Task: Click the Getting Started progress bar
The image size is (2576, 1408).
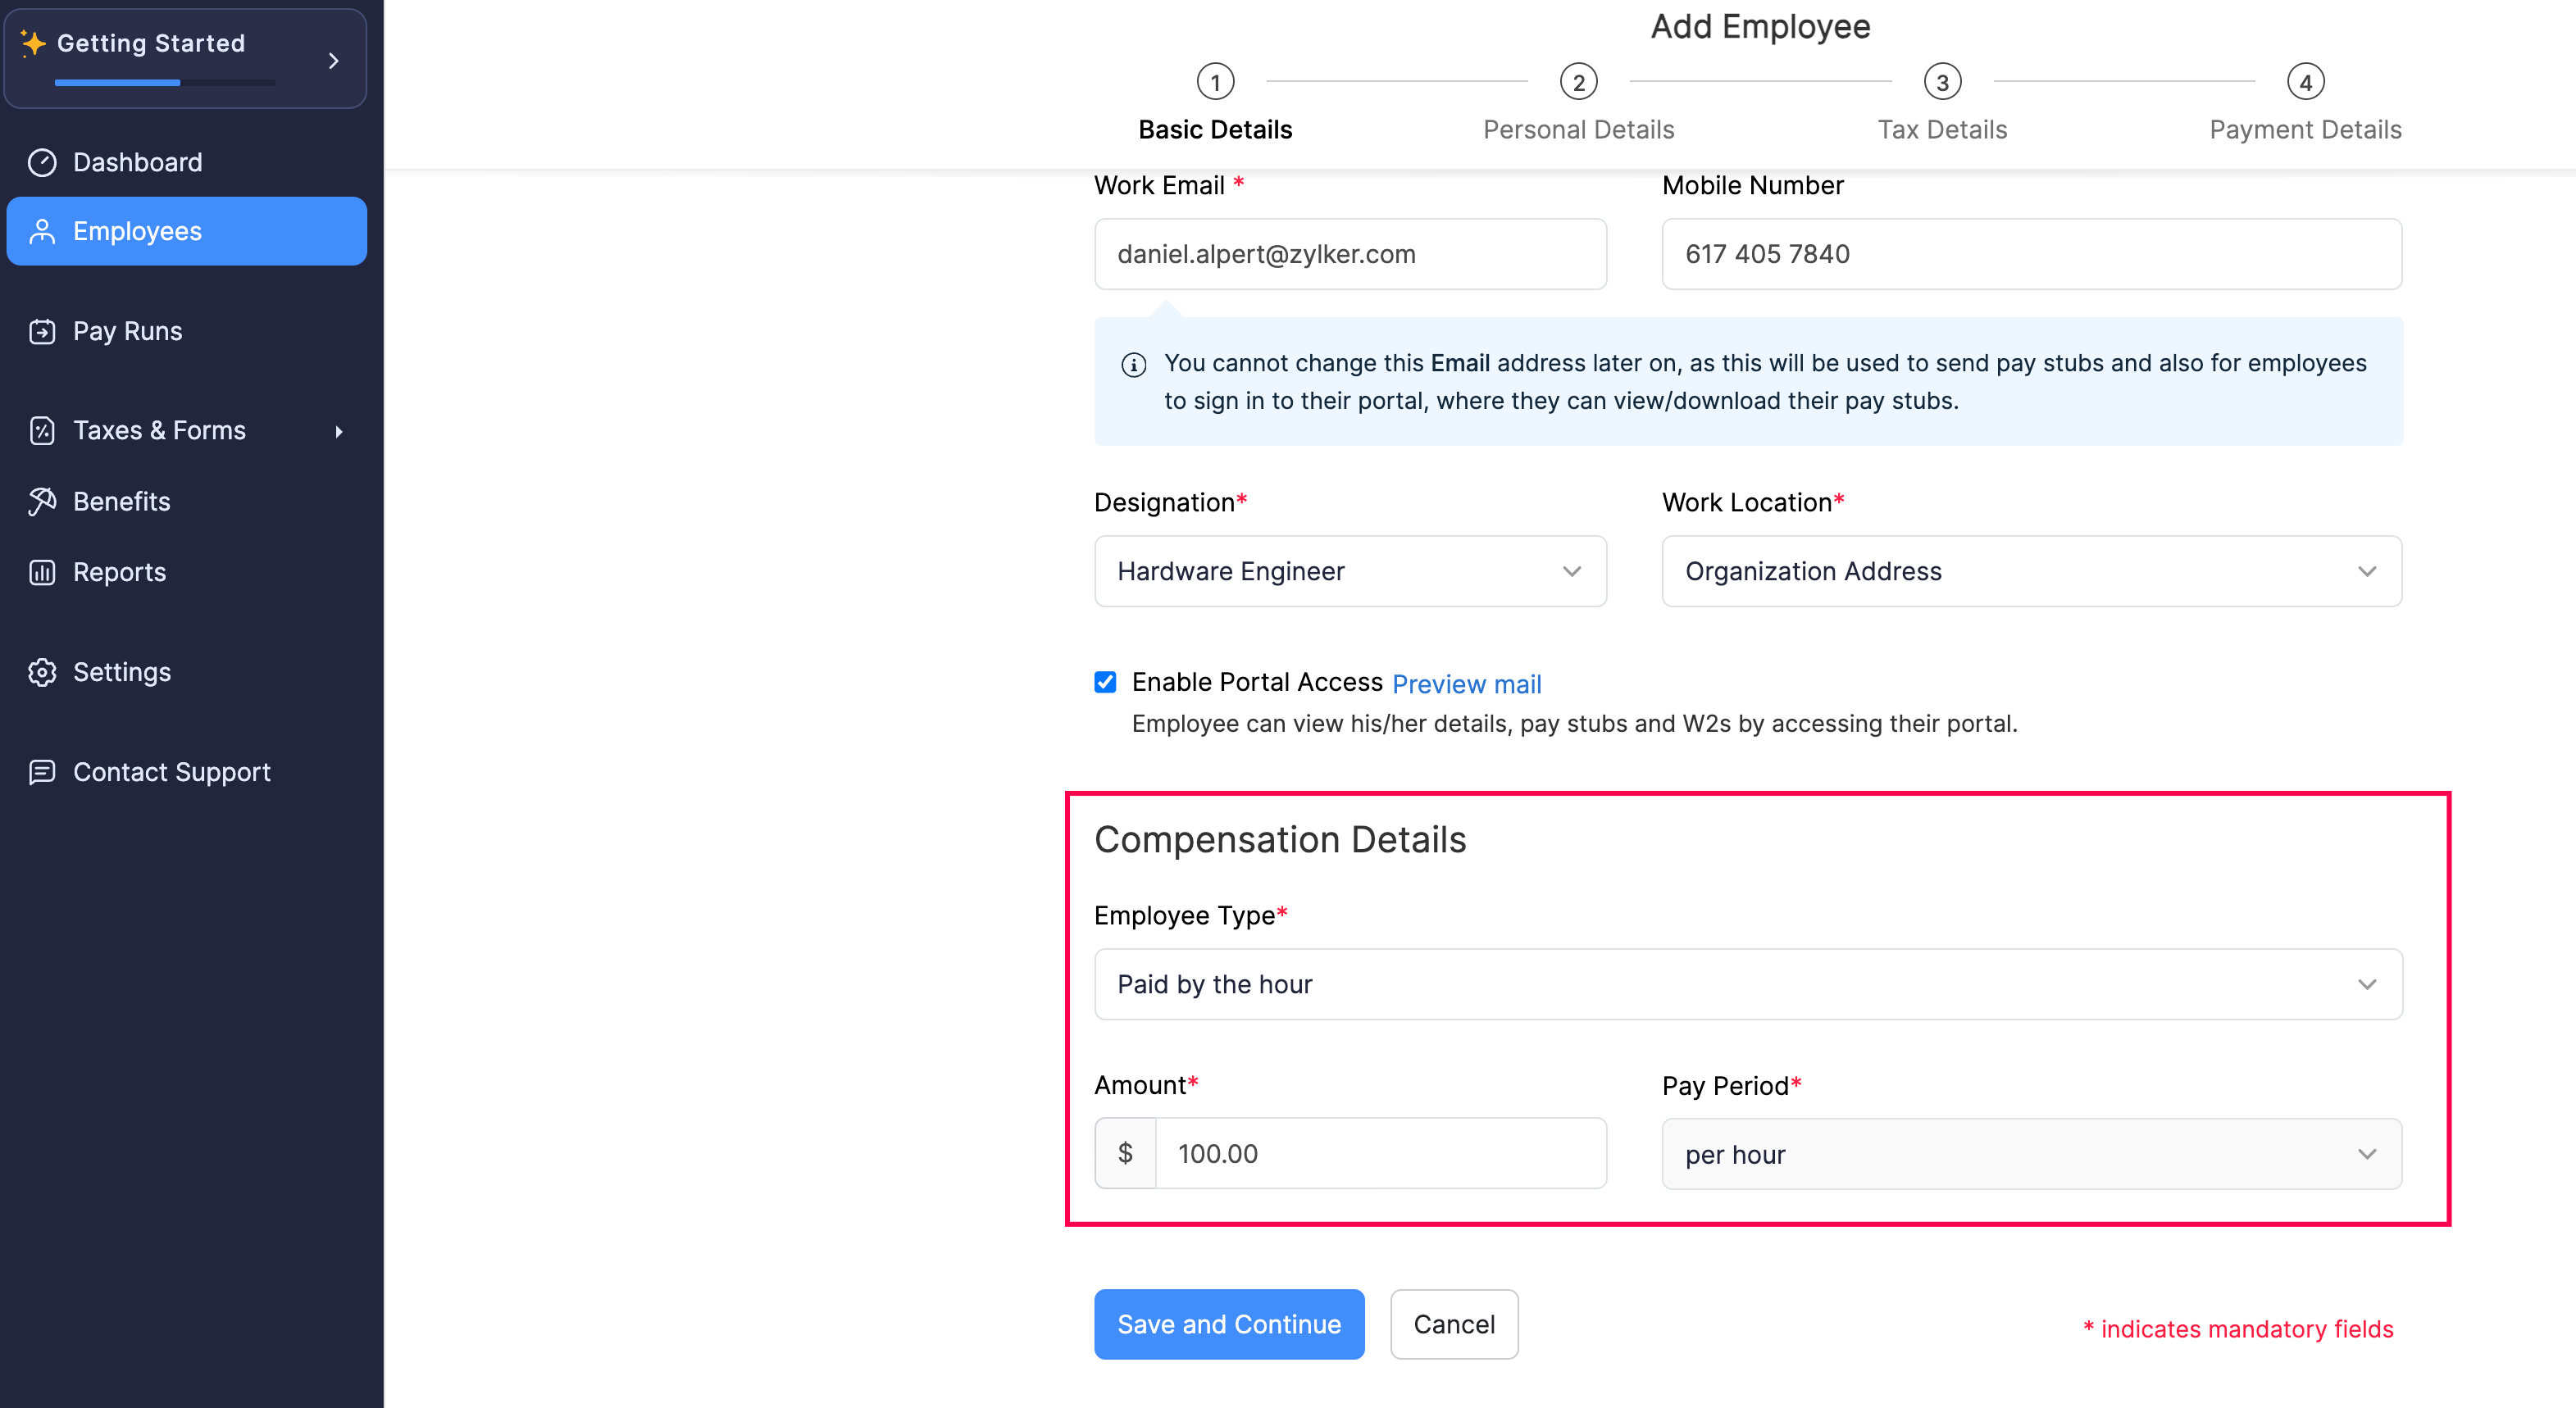Action: click(x=165, y=83)
